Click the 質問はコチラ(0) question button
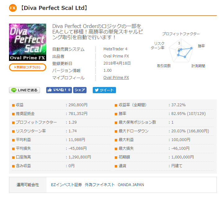223x201 pixels. pyautogui.click(x=28, y=67)
